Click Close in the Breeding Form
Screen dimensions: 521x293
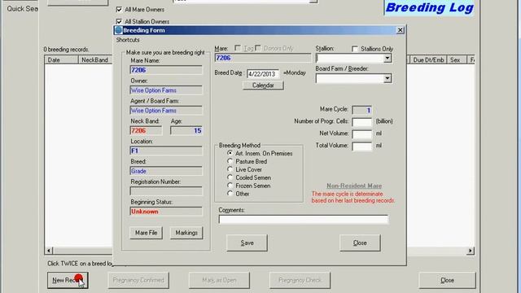coord(360,243)
